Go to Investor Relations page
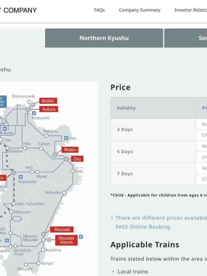The height and width of the screenshot is (276, 207). [x=191, y=10]
